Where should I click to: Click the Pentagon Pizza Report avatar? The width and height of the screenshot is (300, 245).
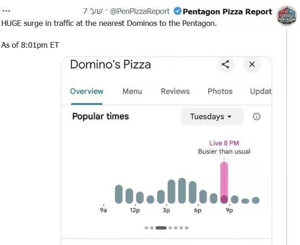click(287, 16)
